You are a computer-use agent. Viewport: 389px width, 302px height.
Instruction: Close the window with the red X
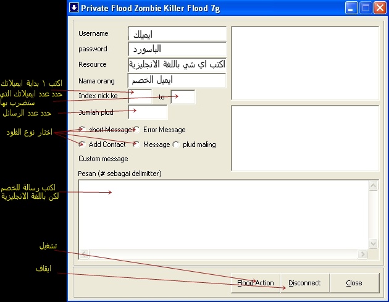380,8
